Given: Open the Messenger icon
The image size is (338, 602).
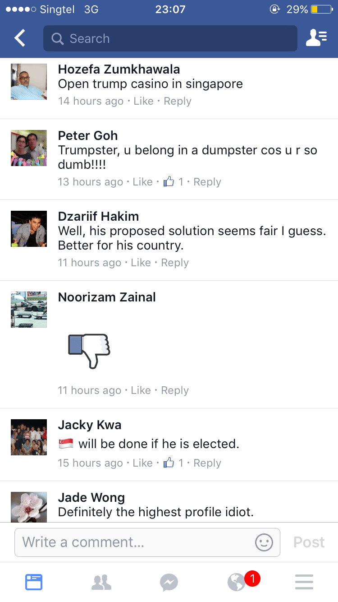Looking at the screenshot, I should point(169,582).
